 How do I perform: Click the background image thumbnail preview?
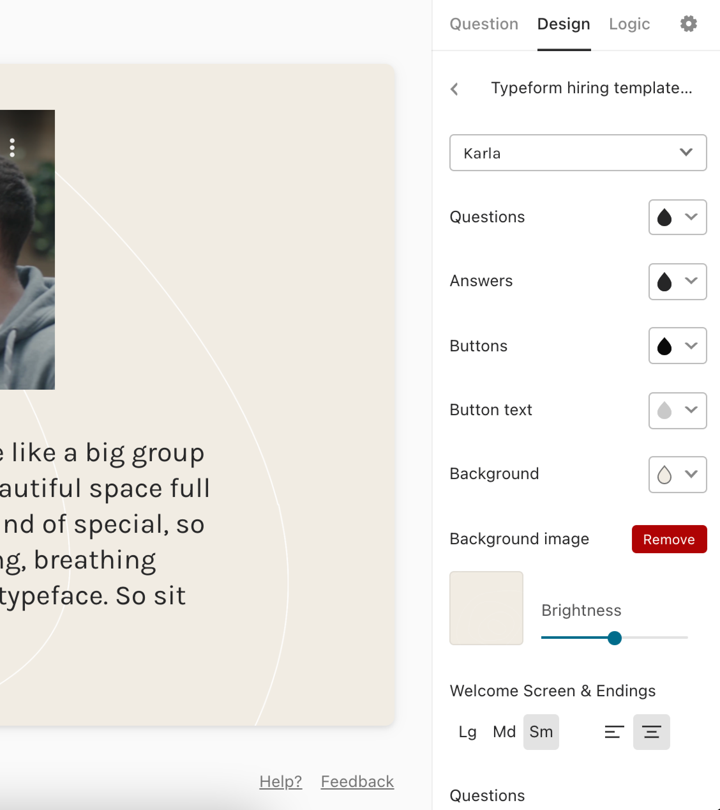coord(486,608)
